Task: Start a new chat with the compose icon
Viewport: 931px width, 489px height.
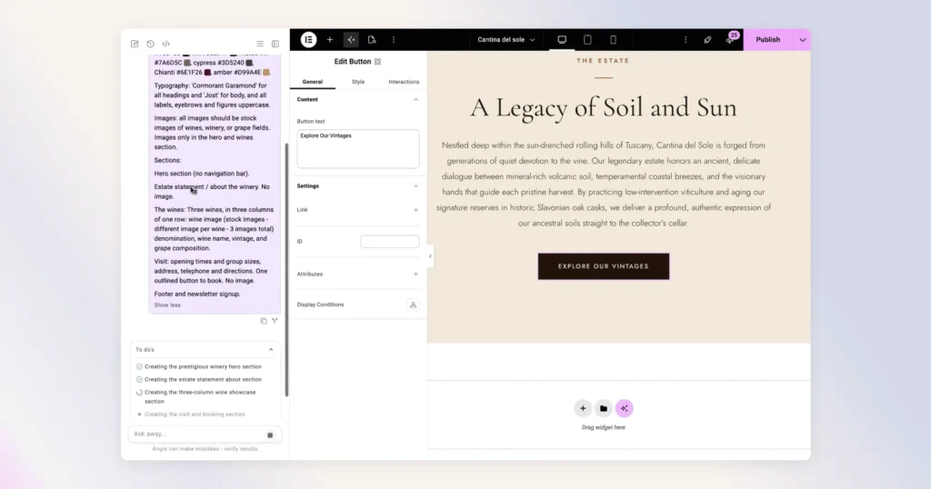Action: (135, 44)
